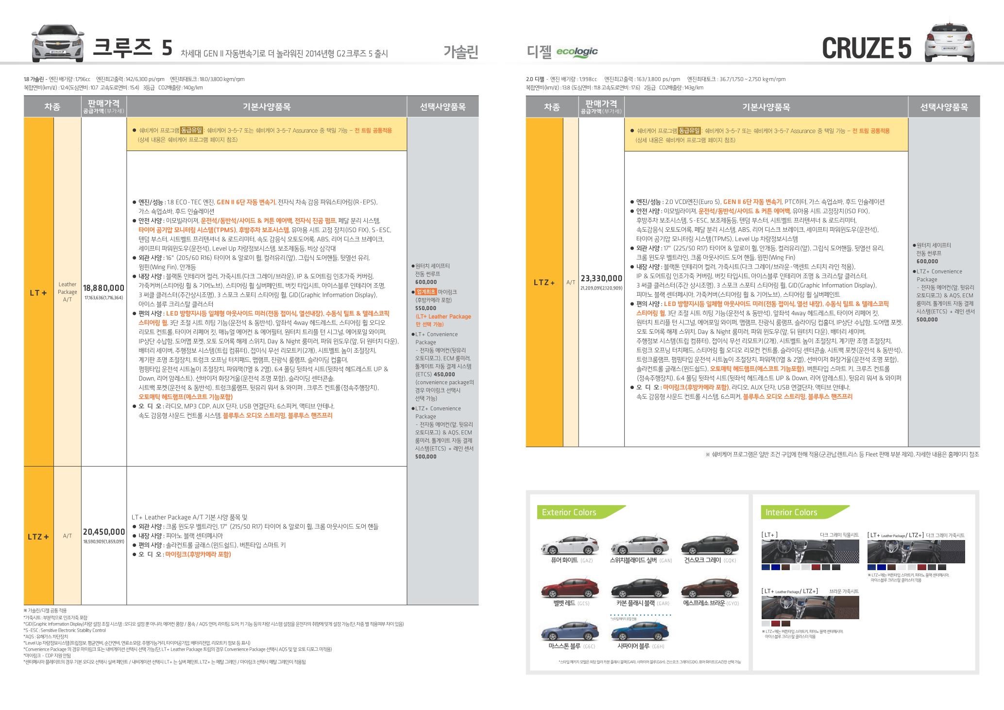Screen dimensions: 1004x710
Task: Click the ecologic diesel logo
Action: pos(577,52)
